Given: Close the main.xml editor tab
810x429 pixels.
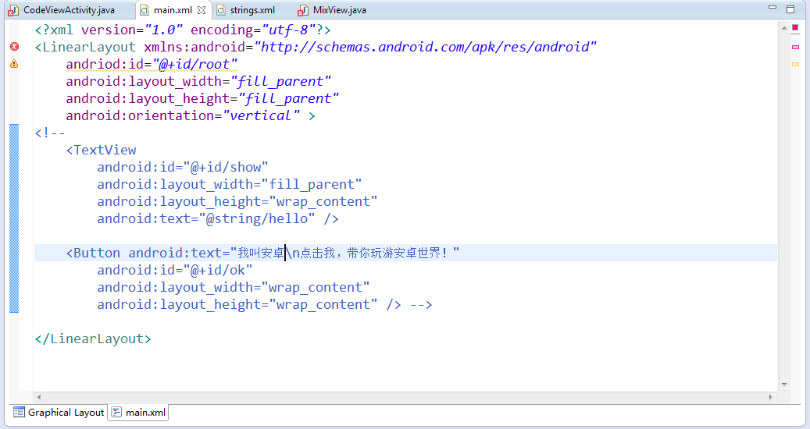Looking at the screenshot, I should pyautogui.click(x=202, y=10).
